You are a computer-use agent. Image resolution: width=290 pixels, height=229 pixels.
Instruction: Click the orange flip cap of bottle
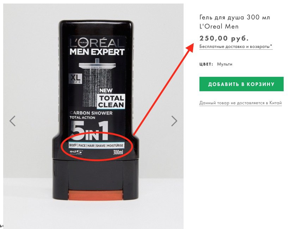[95, 195]
